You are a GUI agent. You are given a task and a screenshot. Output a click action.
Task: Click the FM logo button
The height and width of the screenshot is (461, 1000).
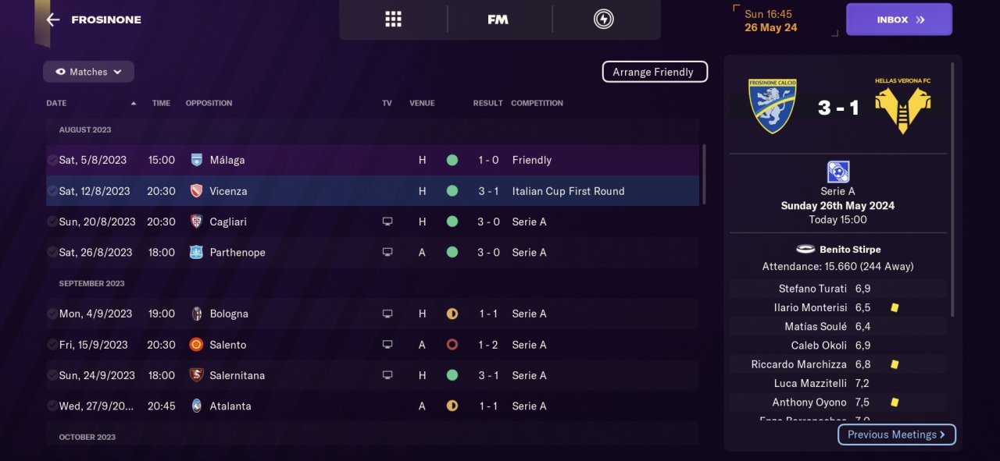pos(498,20)
